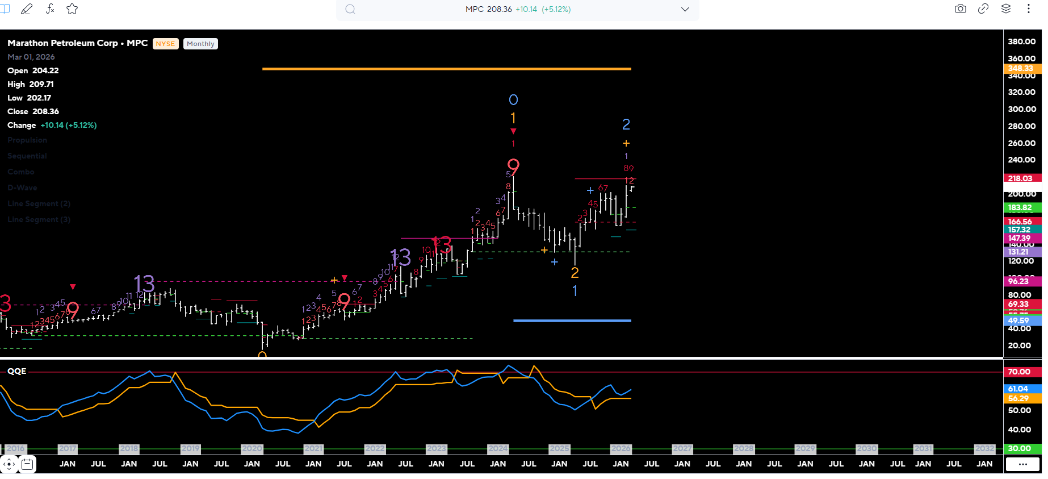Click the orange 348.33 price level tag
The width and height of the screenshot is (1048, 479).
(x=1021, y=68)
